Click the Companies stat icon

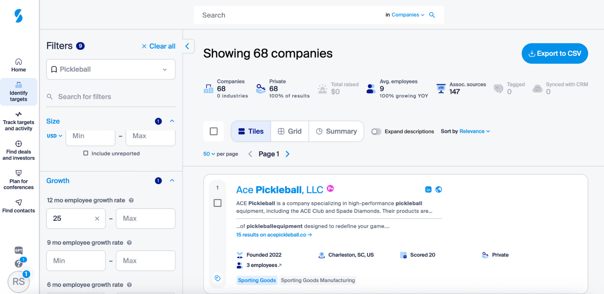(x=209, y=89)
